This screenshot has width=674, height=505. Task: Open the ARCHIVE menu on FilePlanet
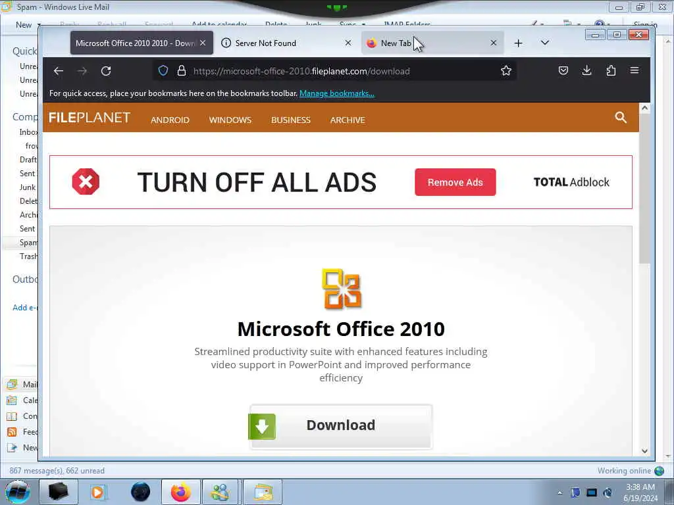point(348,120)
